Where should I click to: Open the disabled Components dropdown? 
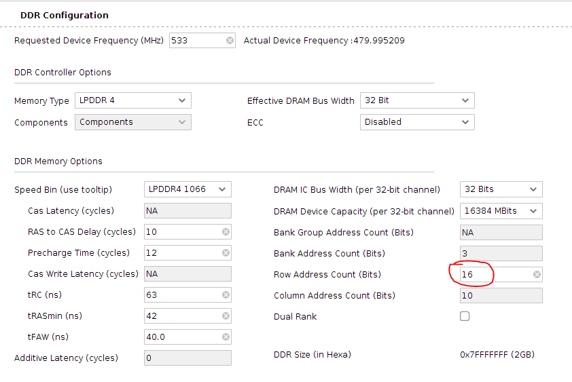click(x=133, y=122)
